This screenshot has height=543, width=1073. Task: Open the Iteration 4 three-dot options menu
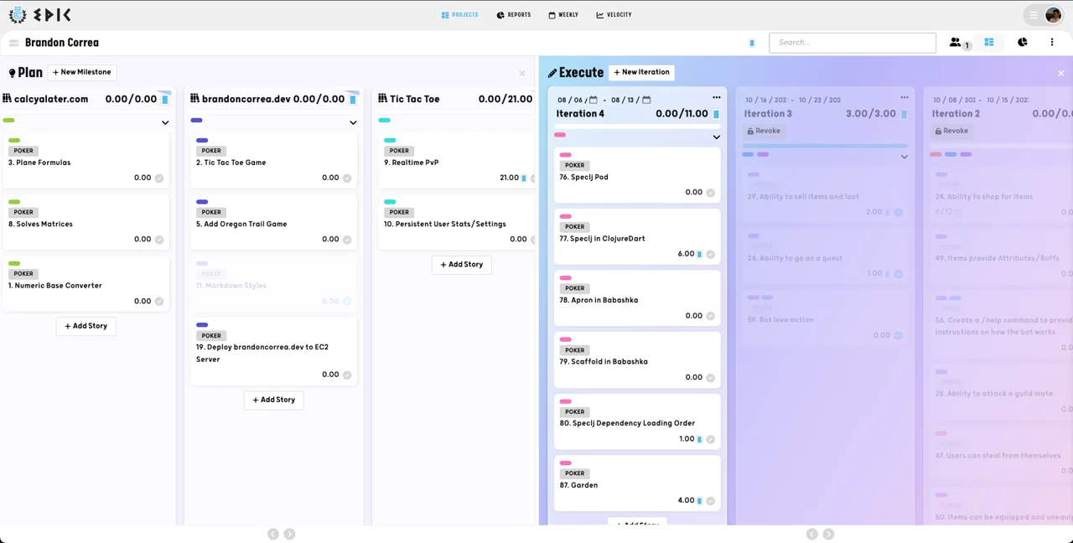pyautogui.click(x=717, y=98)
